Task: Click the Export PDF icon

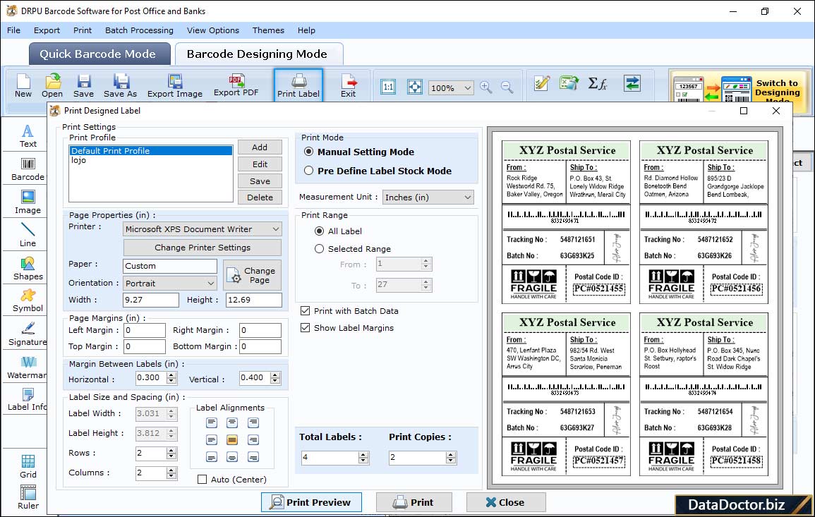Action: pyautogui.click(x=236, y=85)
